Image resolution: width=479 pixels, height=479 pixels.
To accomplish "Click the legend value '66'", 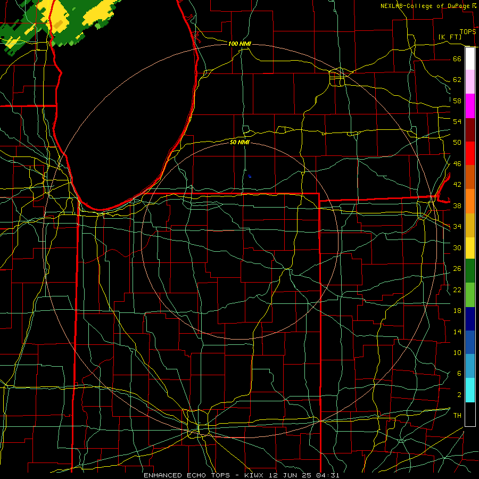I will point(457,59).
